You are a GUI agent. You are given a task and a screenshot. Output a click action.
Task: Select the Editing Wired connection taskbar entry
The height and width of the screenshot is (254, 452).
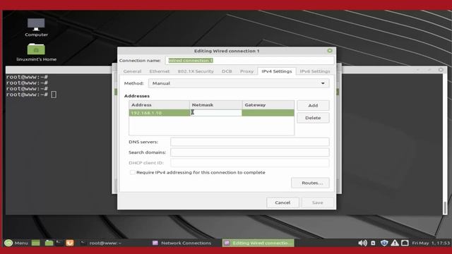coord(258,243)
